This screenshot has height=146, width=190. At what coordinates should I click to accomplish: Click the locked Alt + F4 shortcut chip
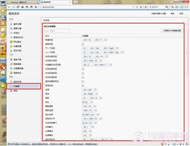point(87,123)
